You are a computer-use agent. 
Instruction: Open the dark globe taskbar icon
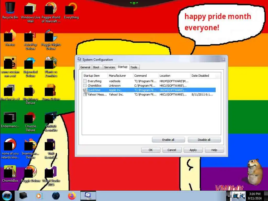pos(56,196)
